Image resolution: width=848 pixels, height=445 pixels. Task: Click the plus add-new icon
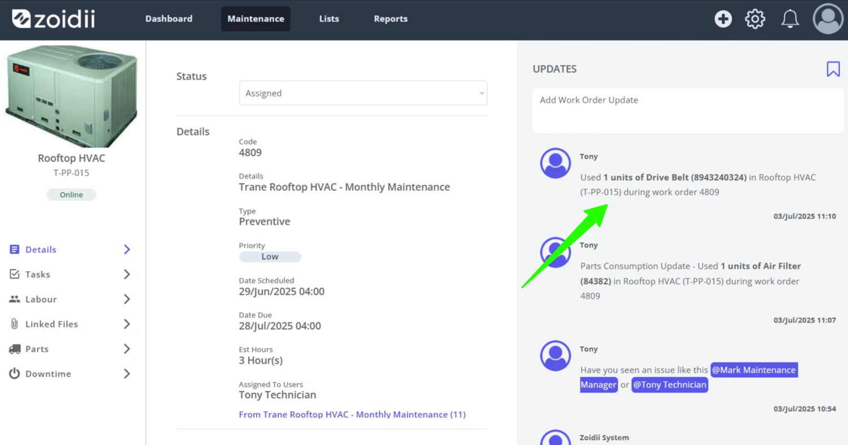[723, 19]
